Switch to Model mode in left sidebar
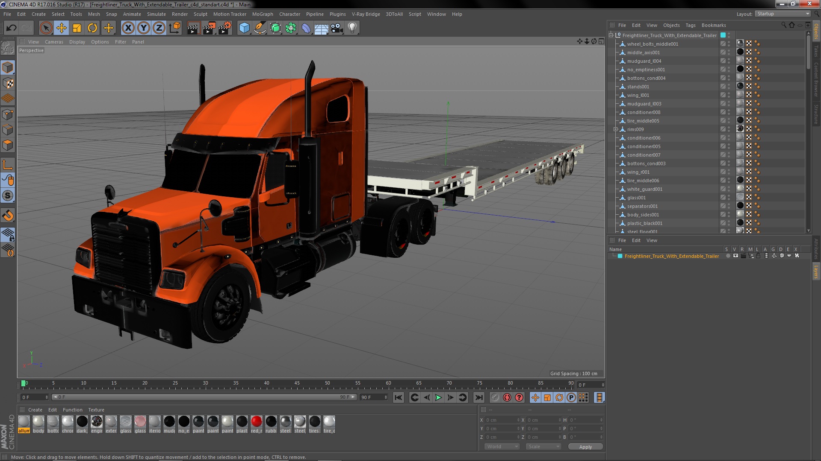The image size is (821, 461). pos(8,67)
